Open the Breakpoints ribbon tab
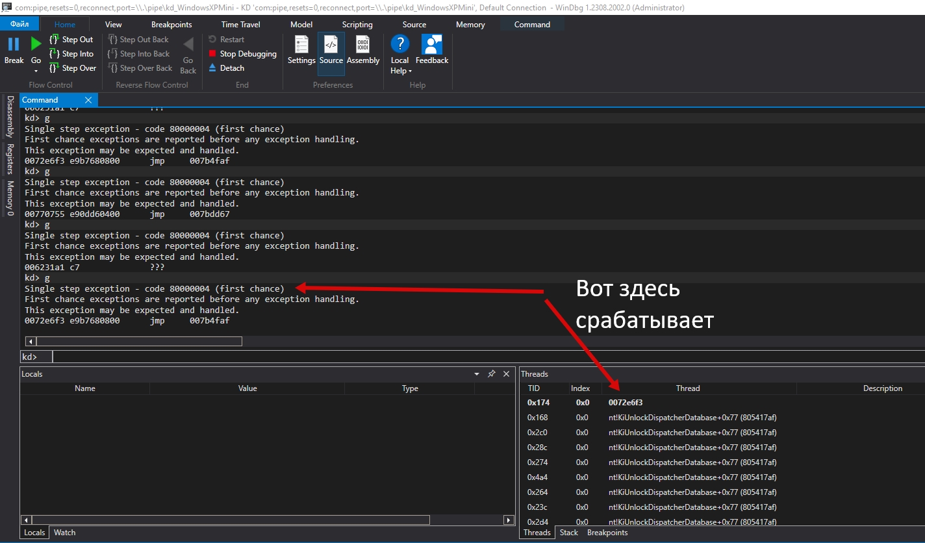This screenshot has width=925, height=543. pos(171,25)
